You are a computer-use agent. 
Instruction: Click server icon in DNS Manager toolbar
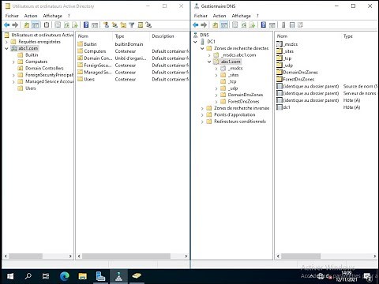point(283,25)
